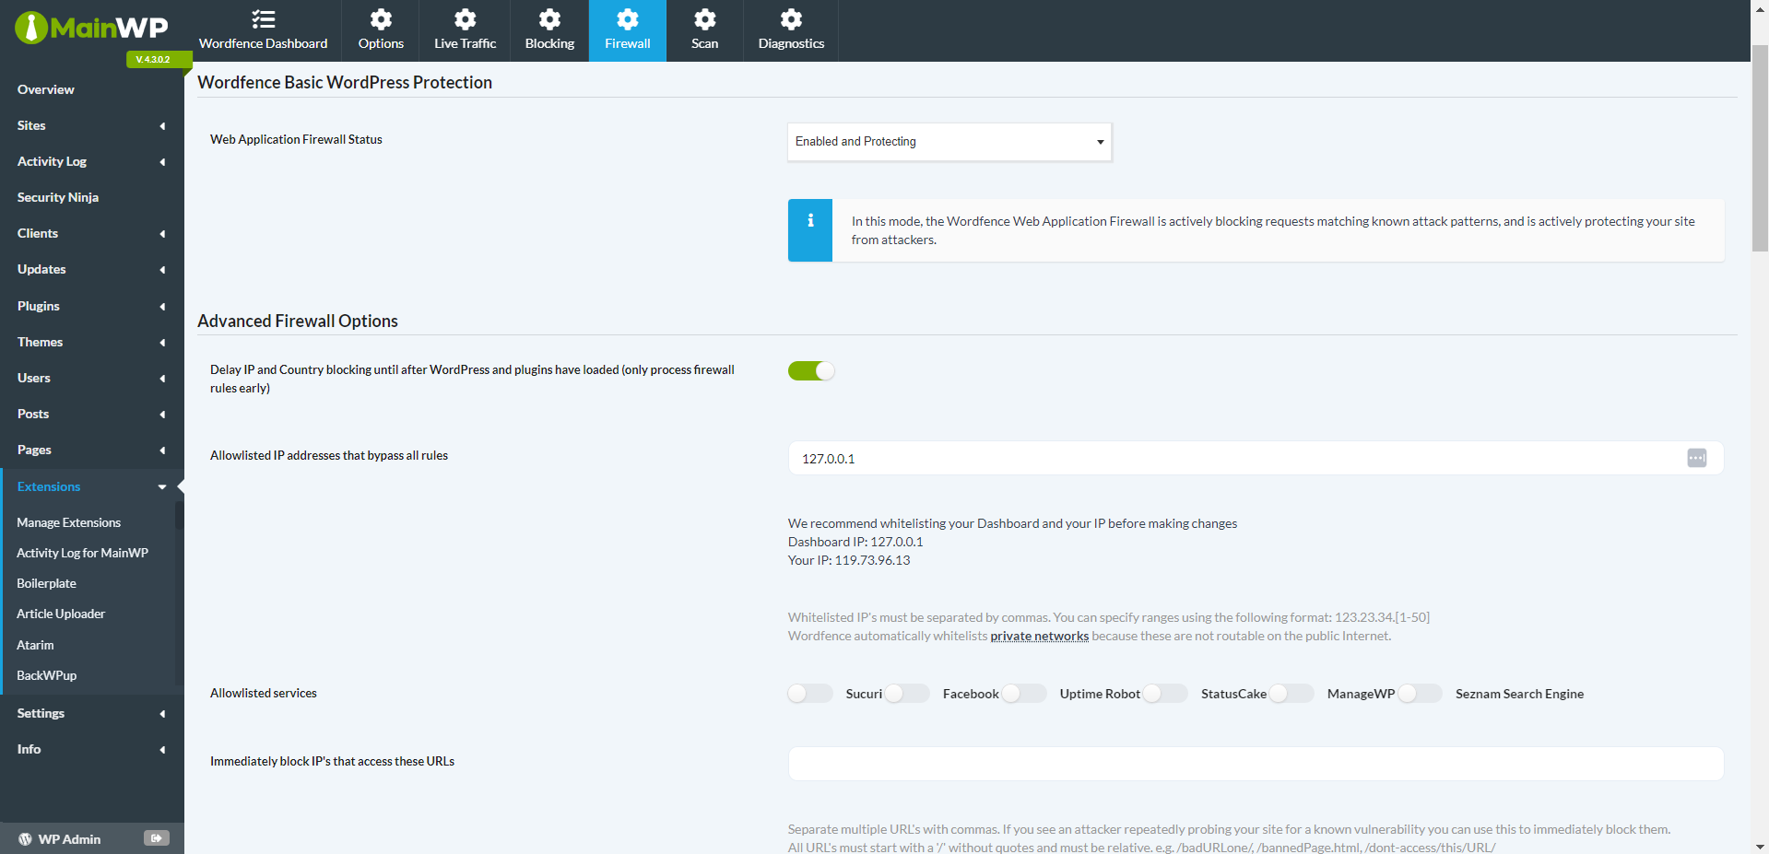Expand the Activity Log sidebar arrow
This screenshot has width=1769, height=854.
(162, 162)
